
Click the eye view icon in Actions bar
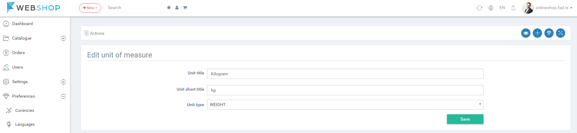526,33
